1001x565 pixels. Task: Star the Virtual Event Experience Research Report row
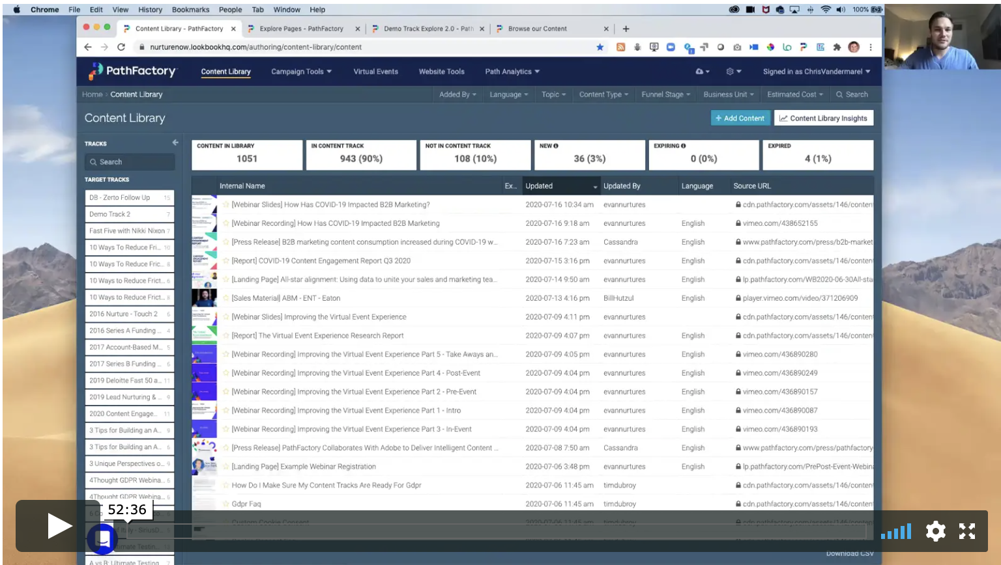pos(226,336)
